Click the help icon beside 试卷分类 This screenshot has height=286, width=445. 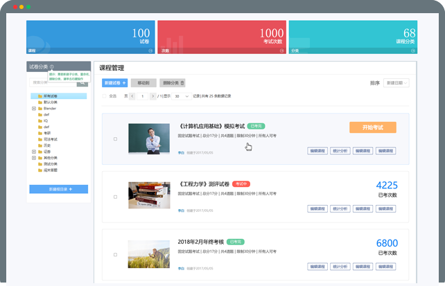point(52,67)
